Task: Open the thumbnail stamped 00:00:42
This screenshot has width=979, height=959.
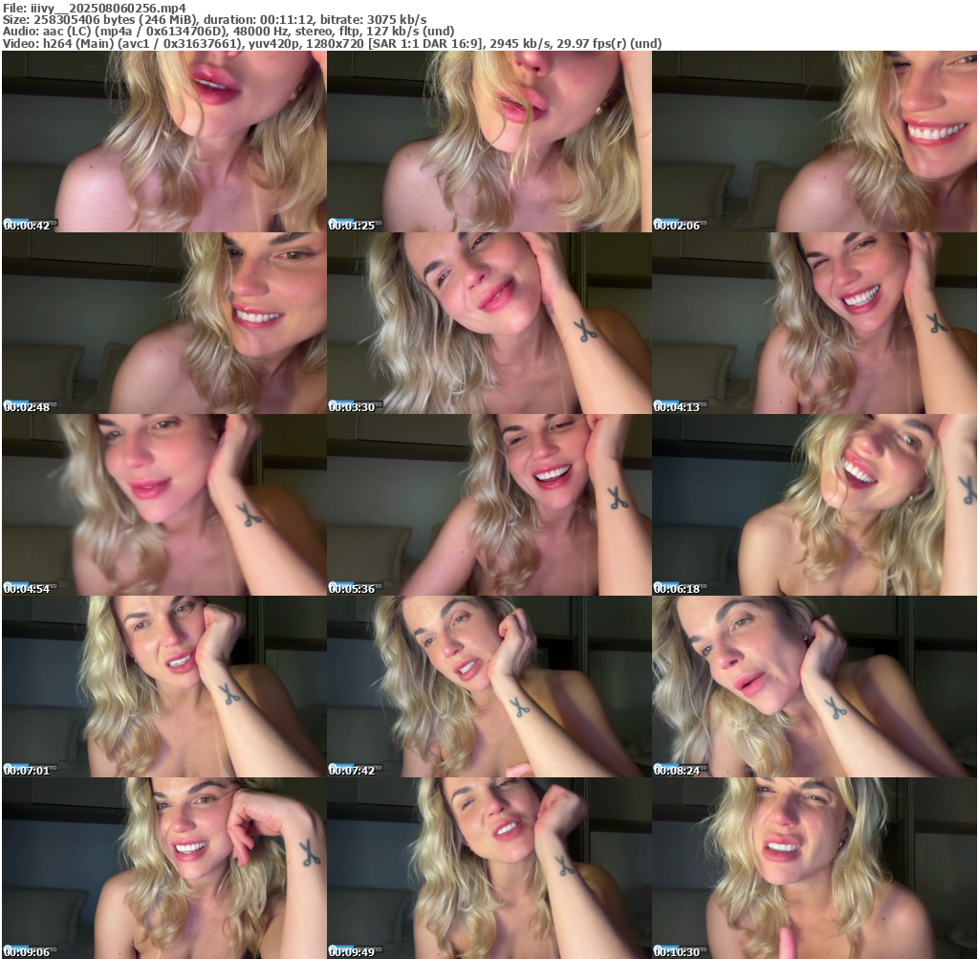Action: click(164, 142)
